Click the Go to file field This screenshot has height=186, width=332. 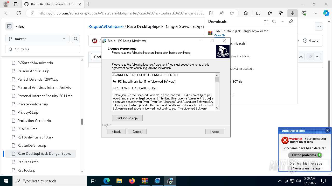click(x=43, y=49)
